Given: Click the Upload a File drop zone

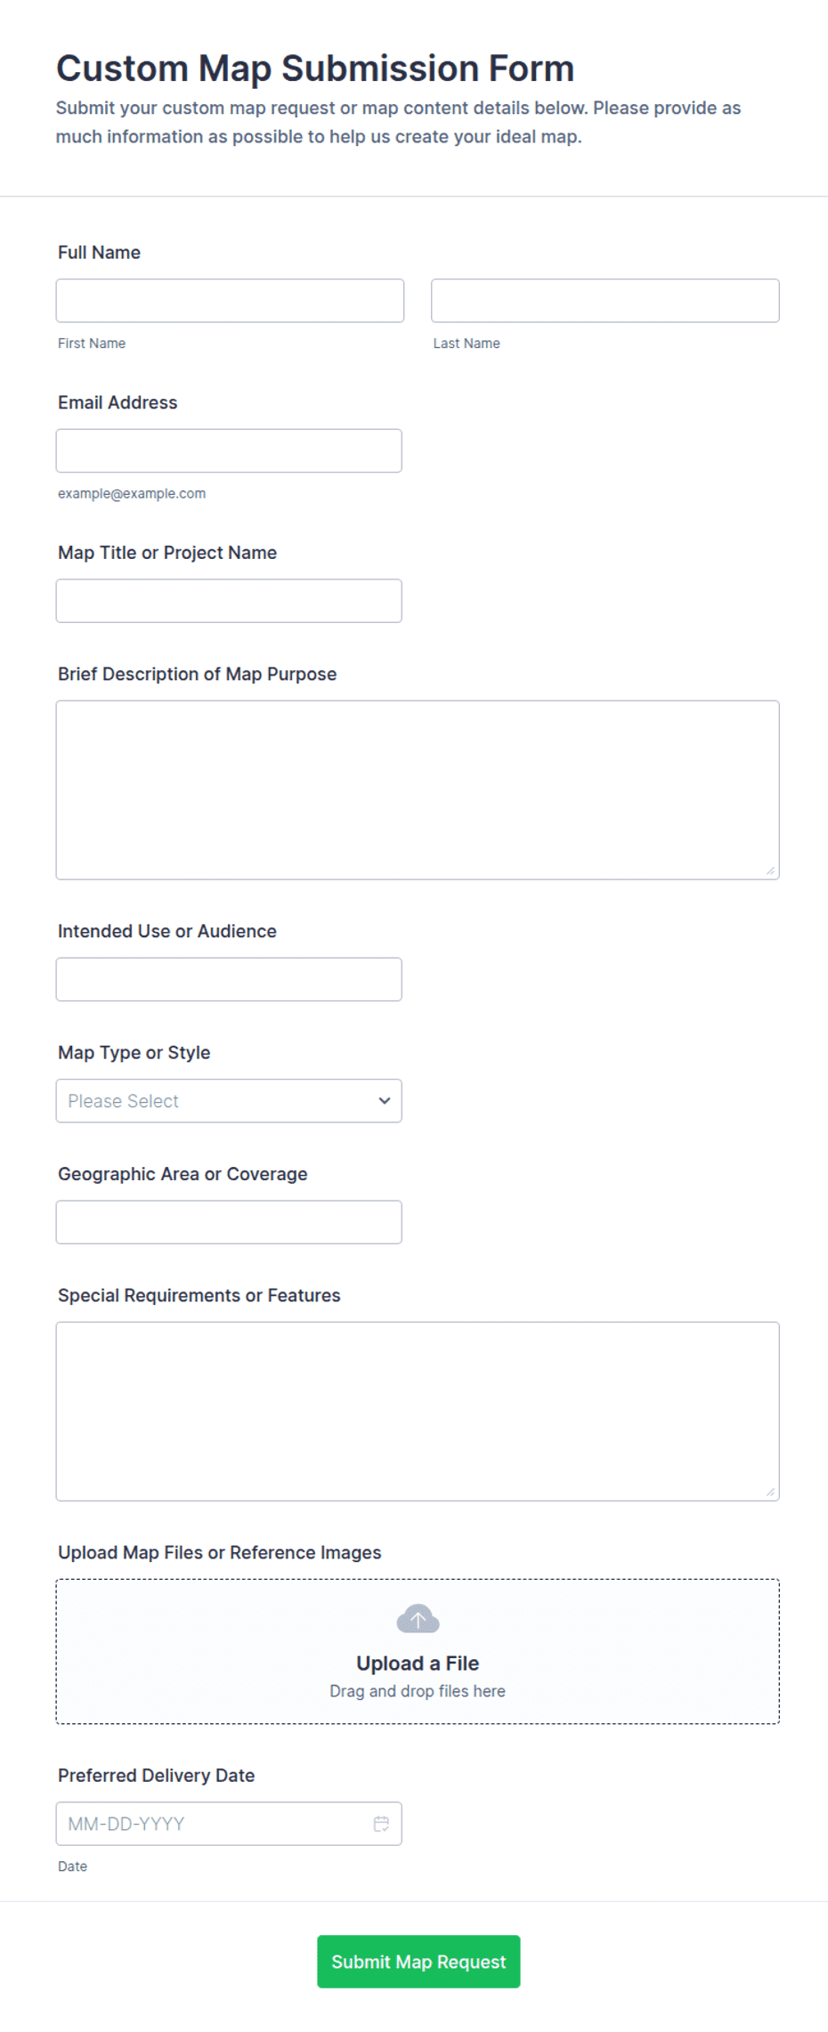Looking at the screenshot, I should [x=418, y=1652].
